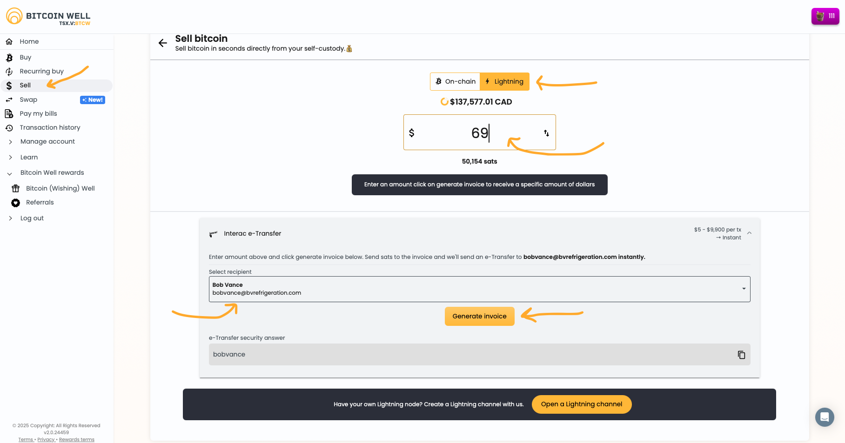Click the back arrow beside Sell bitcoin
Viewport: 845px width, 443px height.
(162, 43)
